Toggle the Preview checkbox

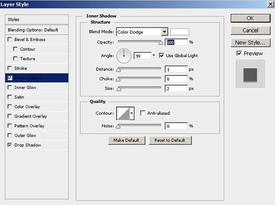(x=239, y=53)
